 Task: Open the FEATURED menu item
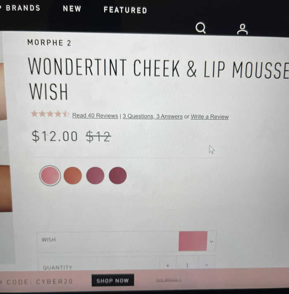point(125,10)
